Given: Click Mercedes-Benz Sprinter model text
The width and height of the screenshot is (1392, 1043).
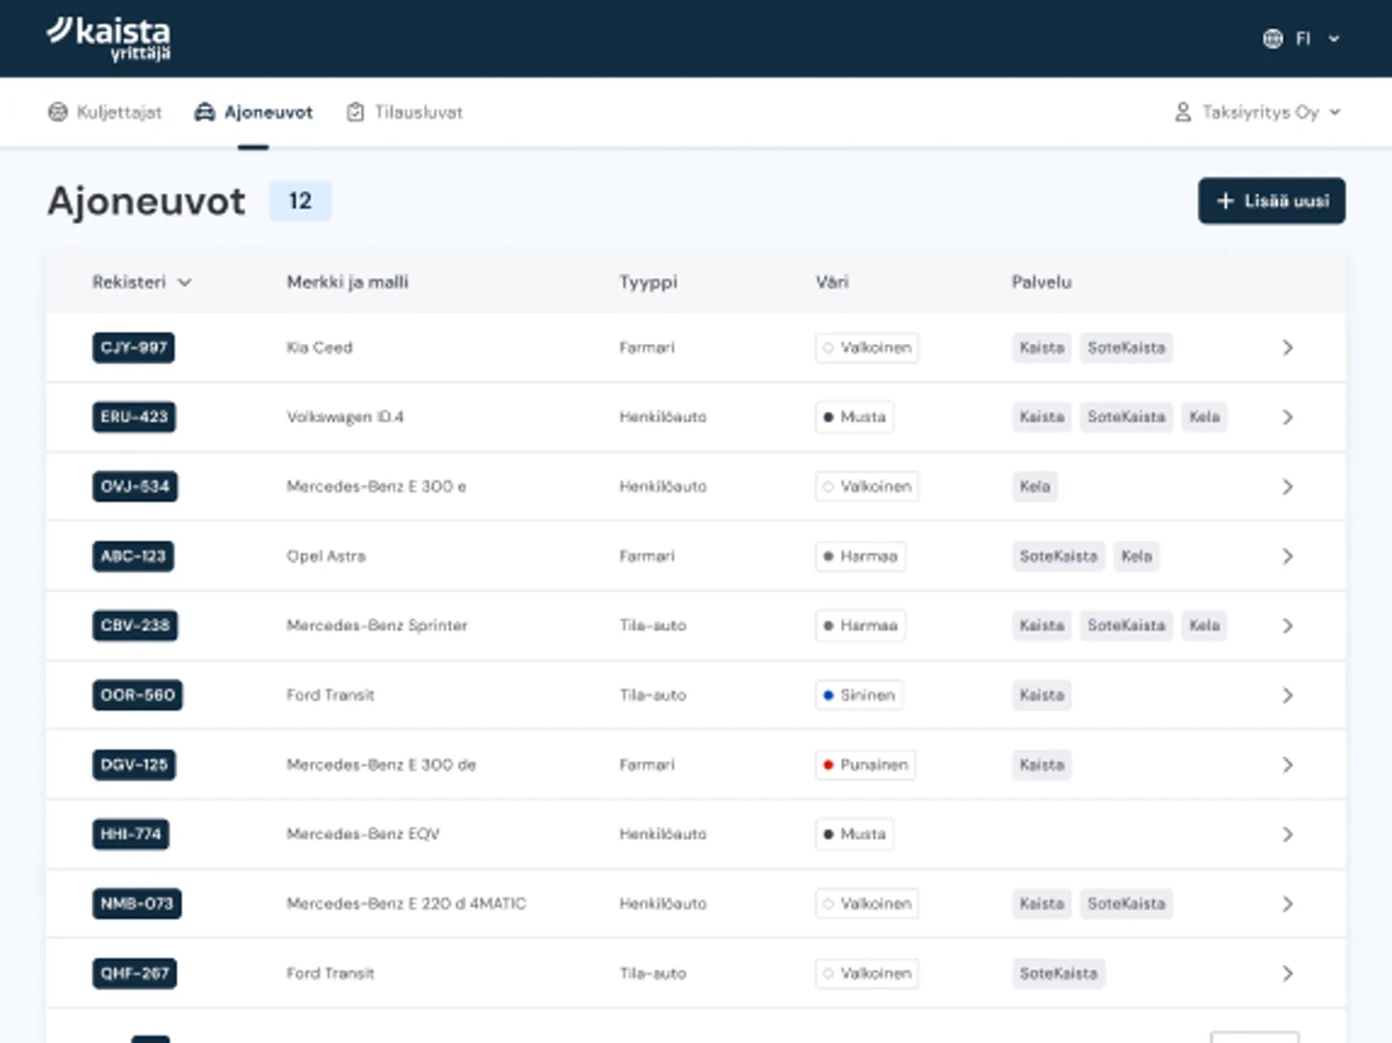Looking at the screenshot, I should coord(376,626).
